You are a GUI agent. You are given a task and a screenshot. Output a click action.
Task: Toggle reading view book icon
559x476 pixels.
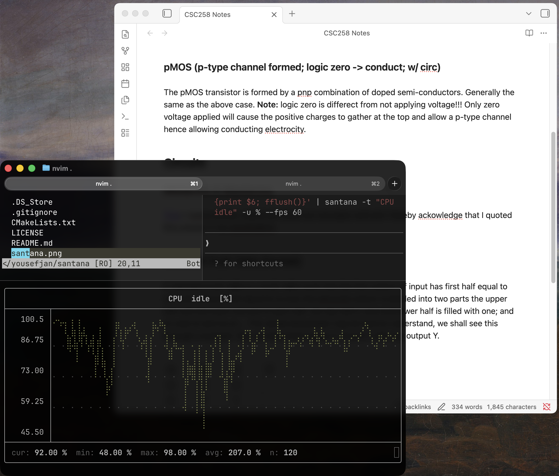point(529,33)
